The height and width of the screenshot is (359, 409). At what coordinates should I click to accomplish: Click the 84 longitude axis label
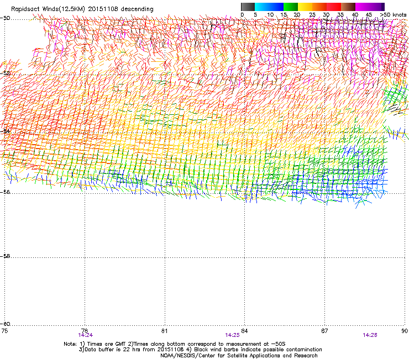click(244, 331)
